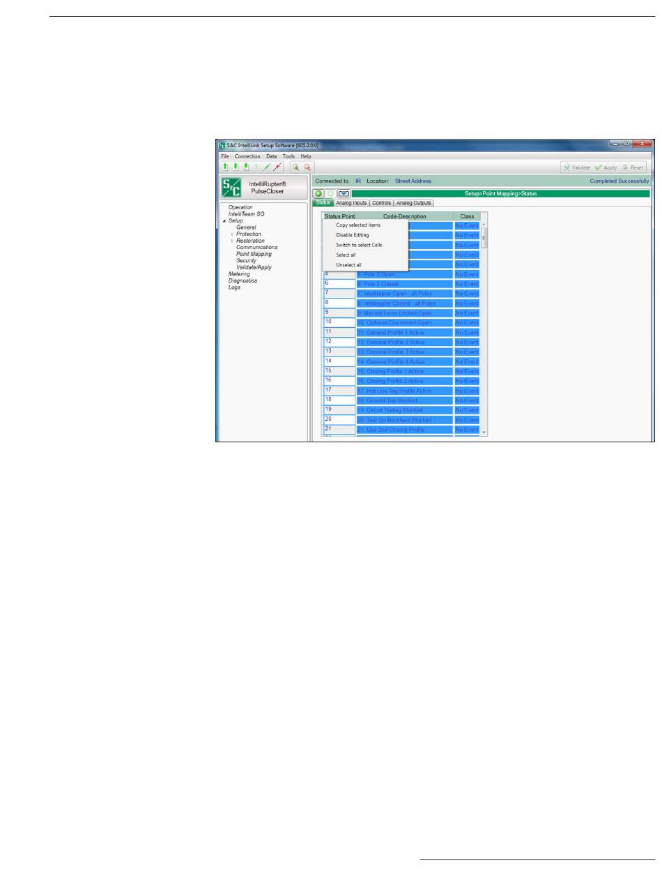Select Logs in the navigation tree
This screenshot has height=879, width=662.
coord(234,287)
